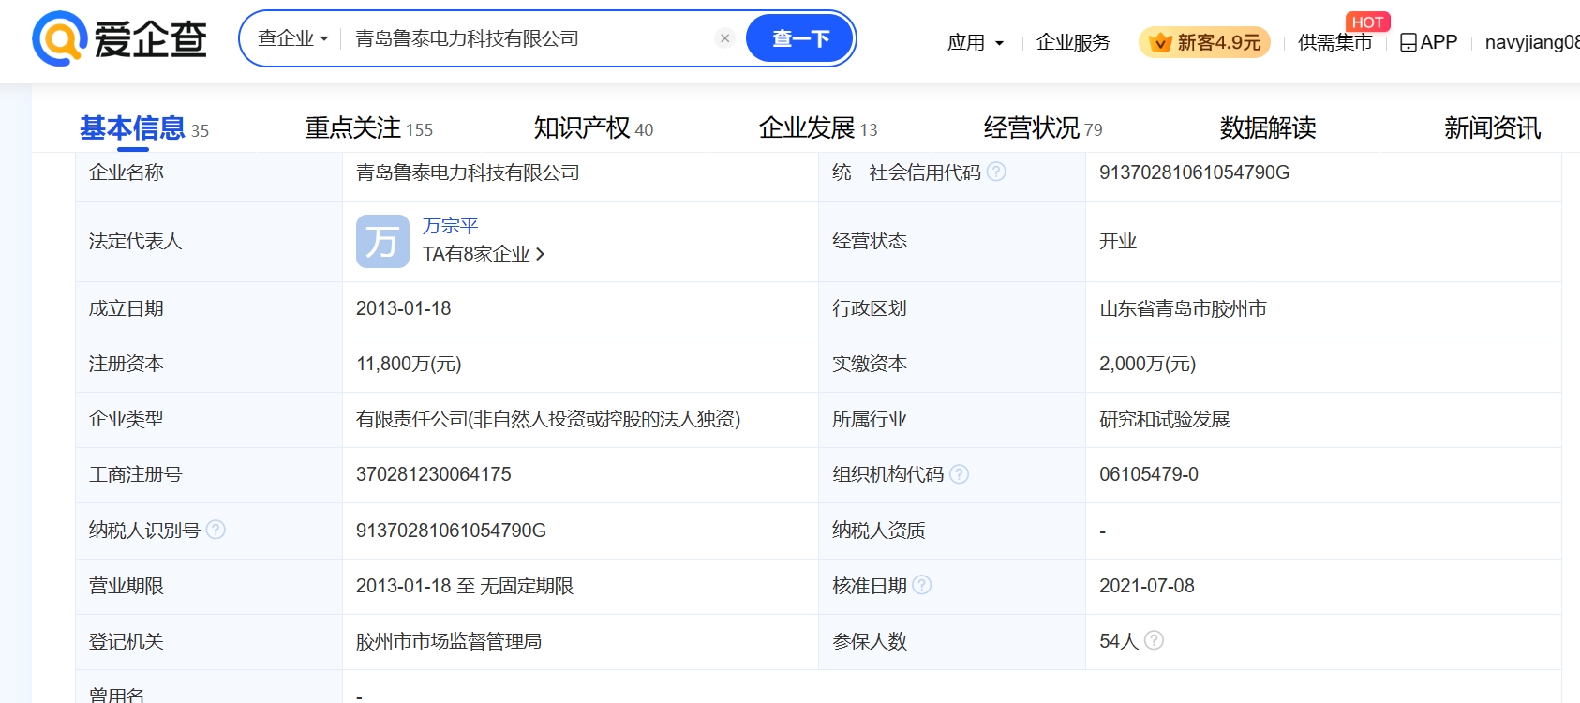Viewport: 1580px width, 703px height.
Task: Select the 开业 business status value
Action: pos(1118,241)
